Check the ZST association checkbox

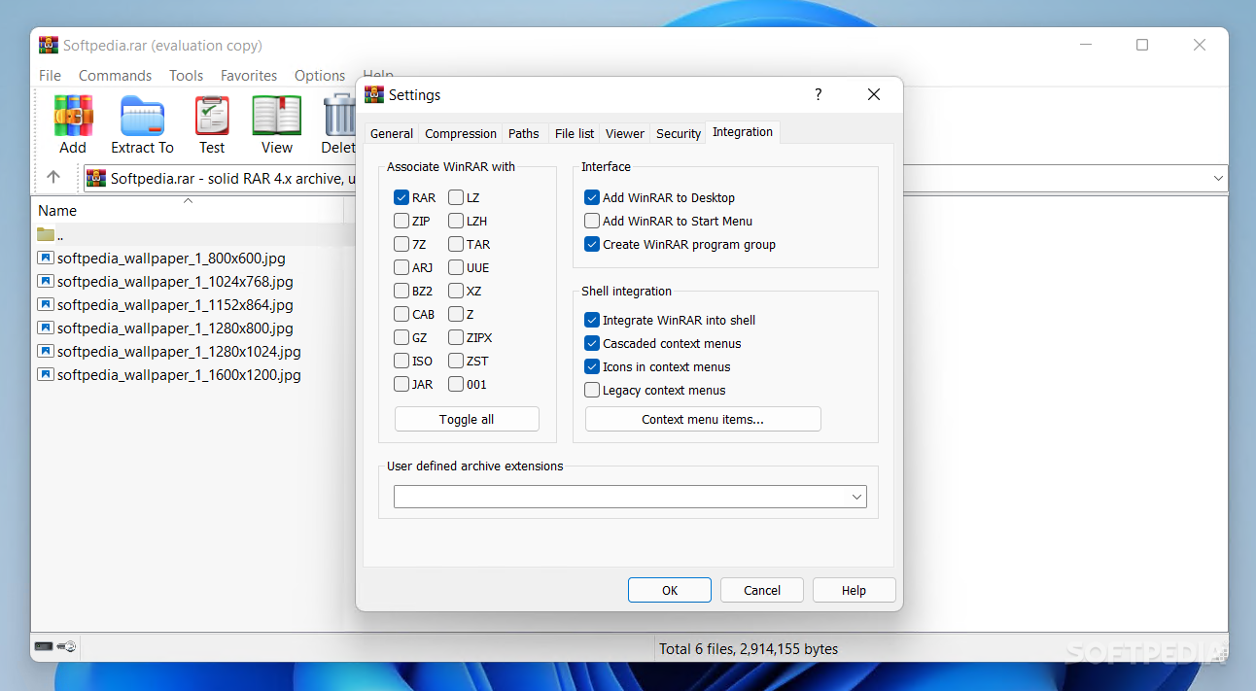[x=456, y=361]
